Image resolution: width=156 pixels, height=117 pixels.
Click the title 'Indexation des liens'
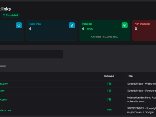pos(142,100)
